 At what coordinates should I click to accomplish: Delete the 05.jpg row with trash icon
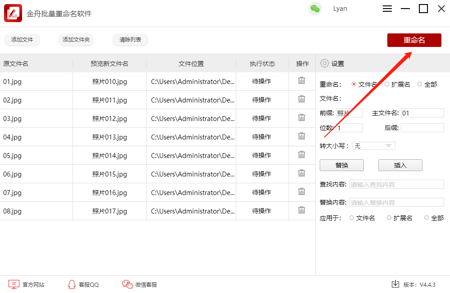(302, 154)
